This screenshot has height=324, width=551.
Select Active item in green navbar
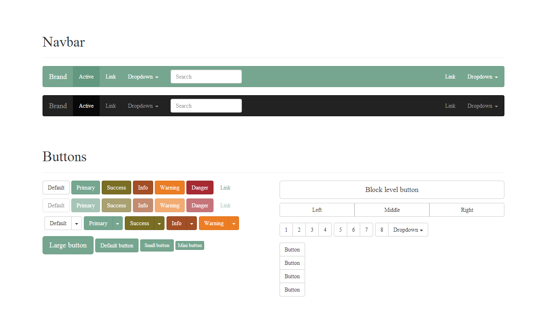click(86, 77)
